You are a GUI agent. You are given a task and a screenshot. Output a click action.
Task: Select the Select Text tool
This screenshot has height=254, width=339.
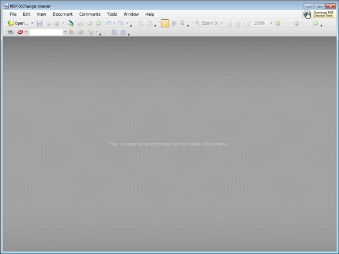click(182, 23)
